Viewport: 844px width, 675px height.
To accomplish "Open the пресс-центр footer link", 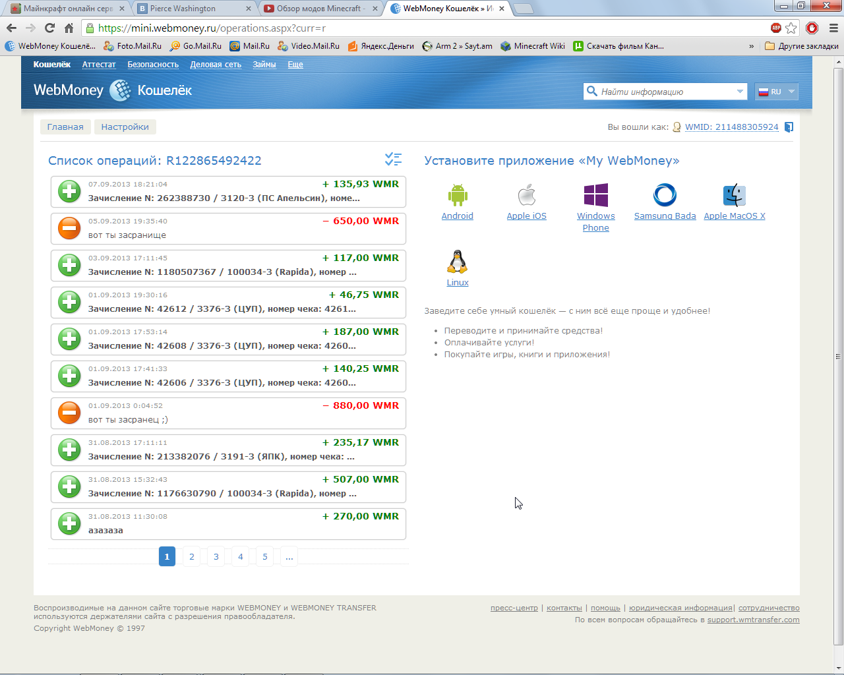I will 514,608.
